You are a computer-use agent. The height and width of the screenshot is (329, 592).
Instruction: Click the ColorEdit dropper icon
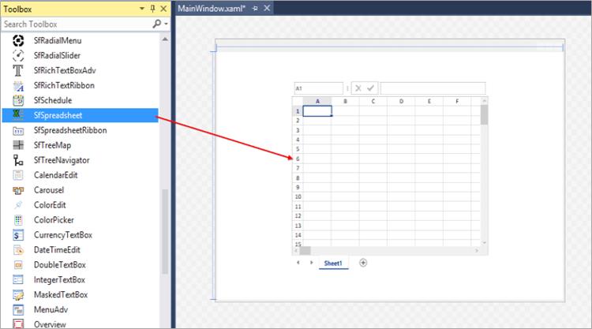coord(18,205)
